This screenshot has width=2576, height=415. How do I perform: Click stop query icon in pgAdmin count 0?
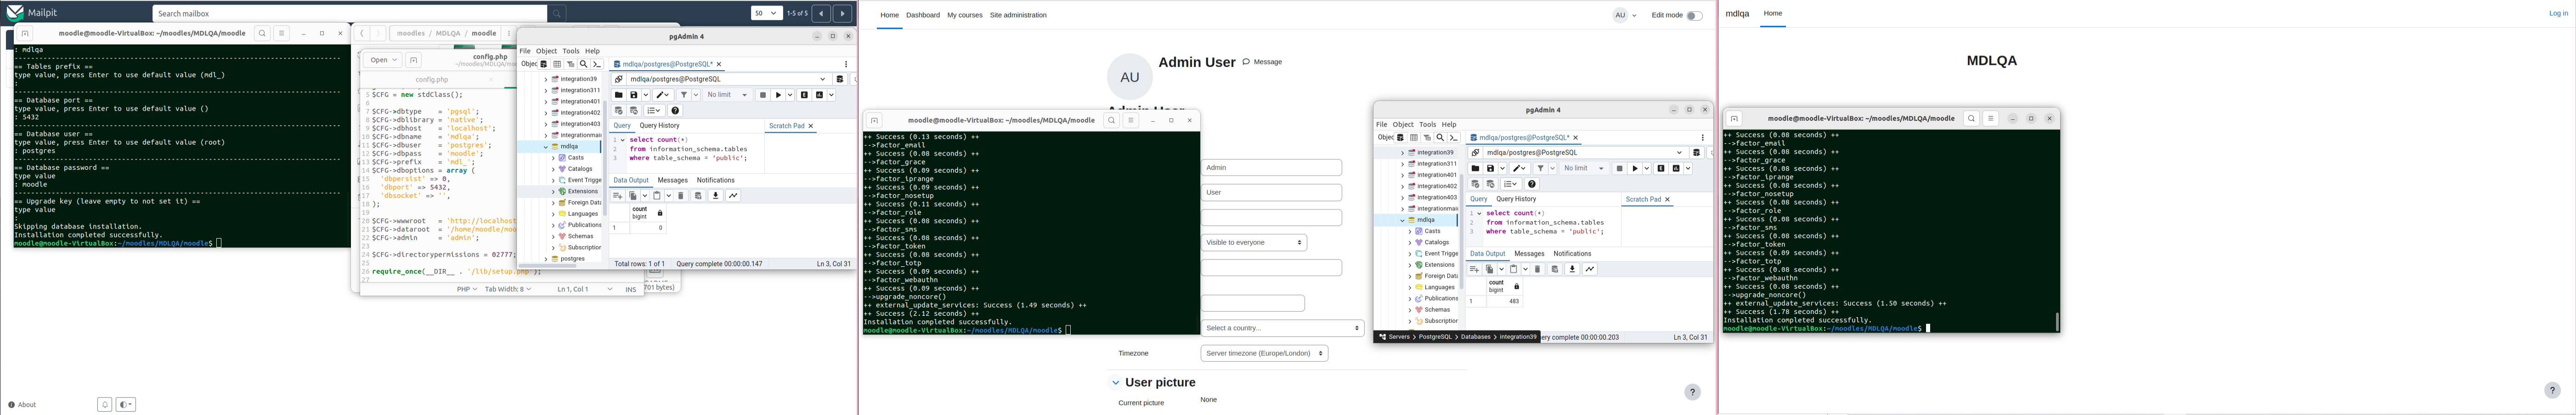click(x=762, y=95)
